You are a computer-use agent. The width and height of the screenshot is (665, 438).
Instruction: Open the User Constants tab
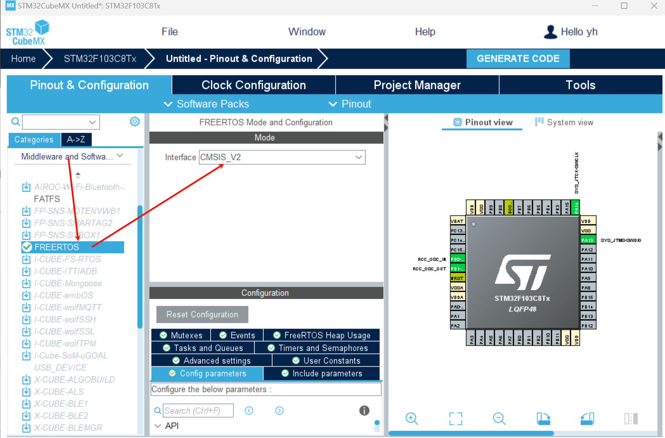(326, 361)
